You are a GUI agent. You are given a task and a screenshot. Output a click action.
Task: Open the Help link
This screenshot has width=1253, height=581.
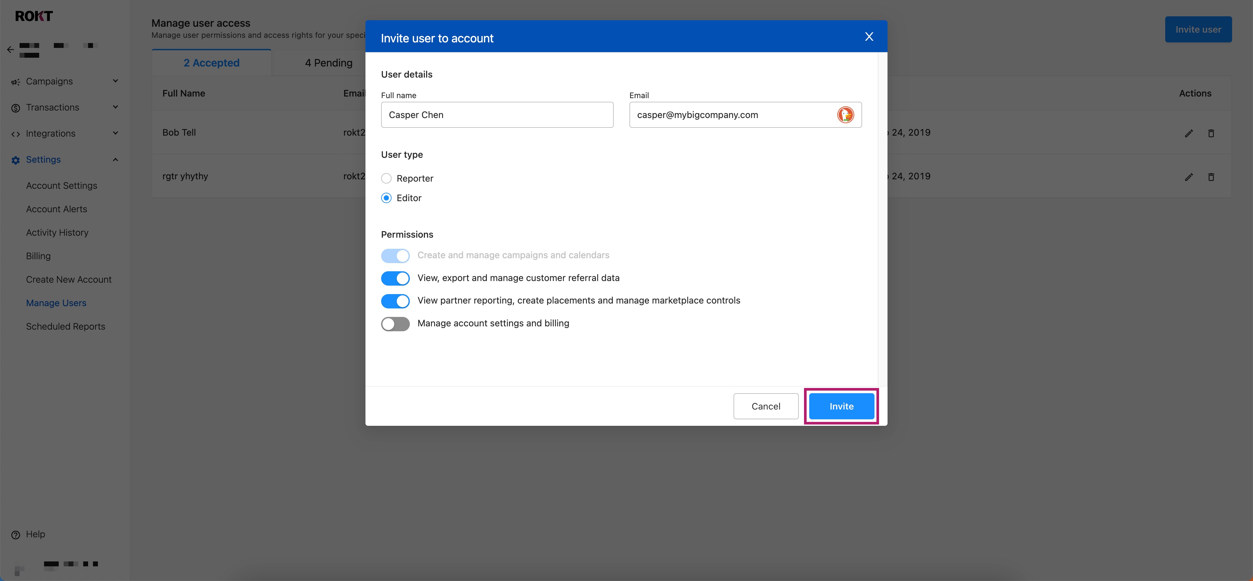(35, 534)
